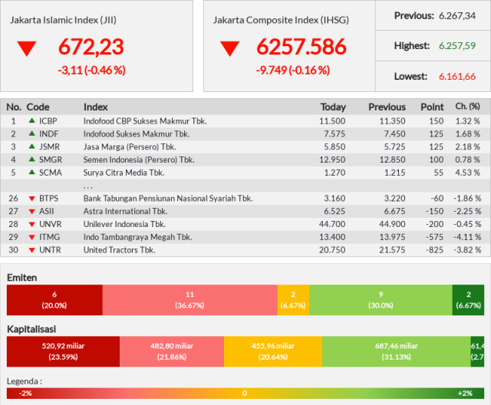Click the Jakarta Islamic Index (JII) title

pyautogui.click(x=63, y=20)
